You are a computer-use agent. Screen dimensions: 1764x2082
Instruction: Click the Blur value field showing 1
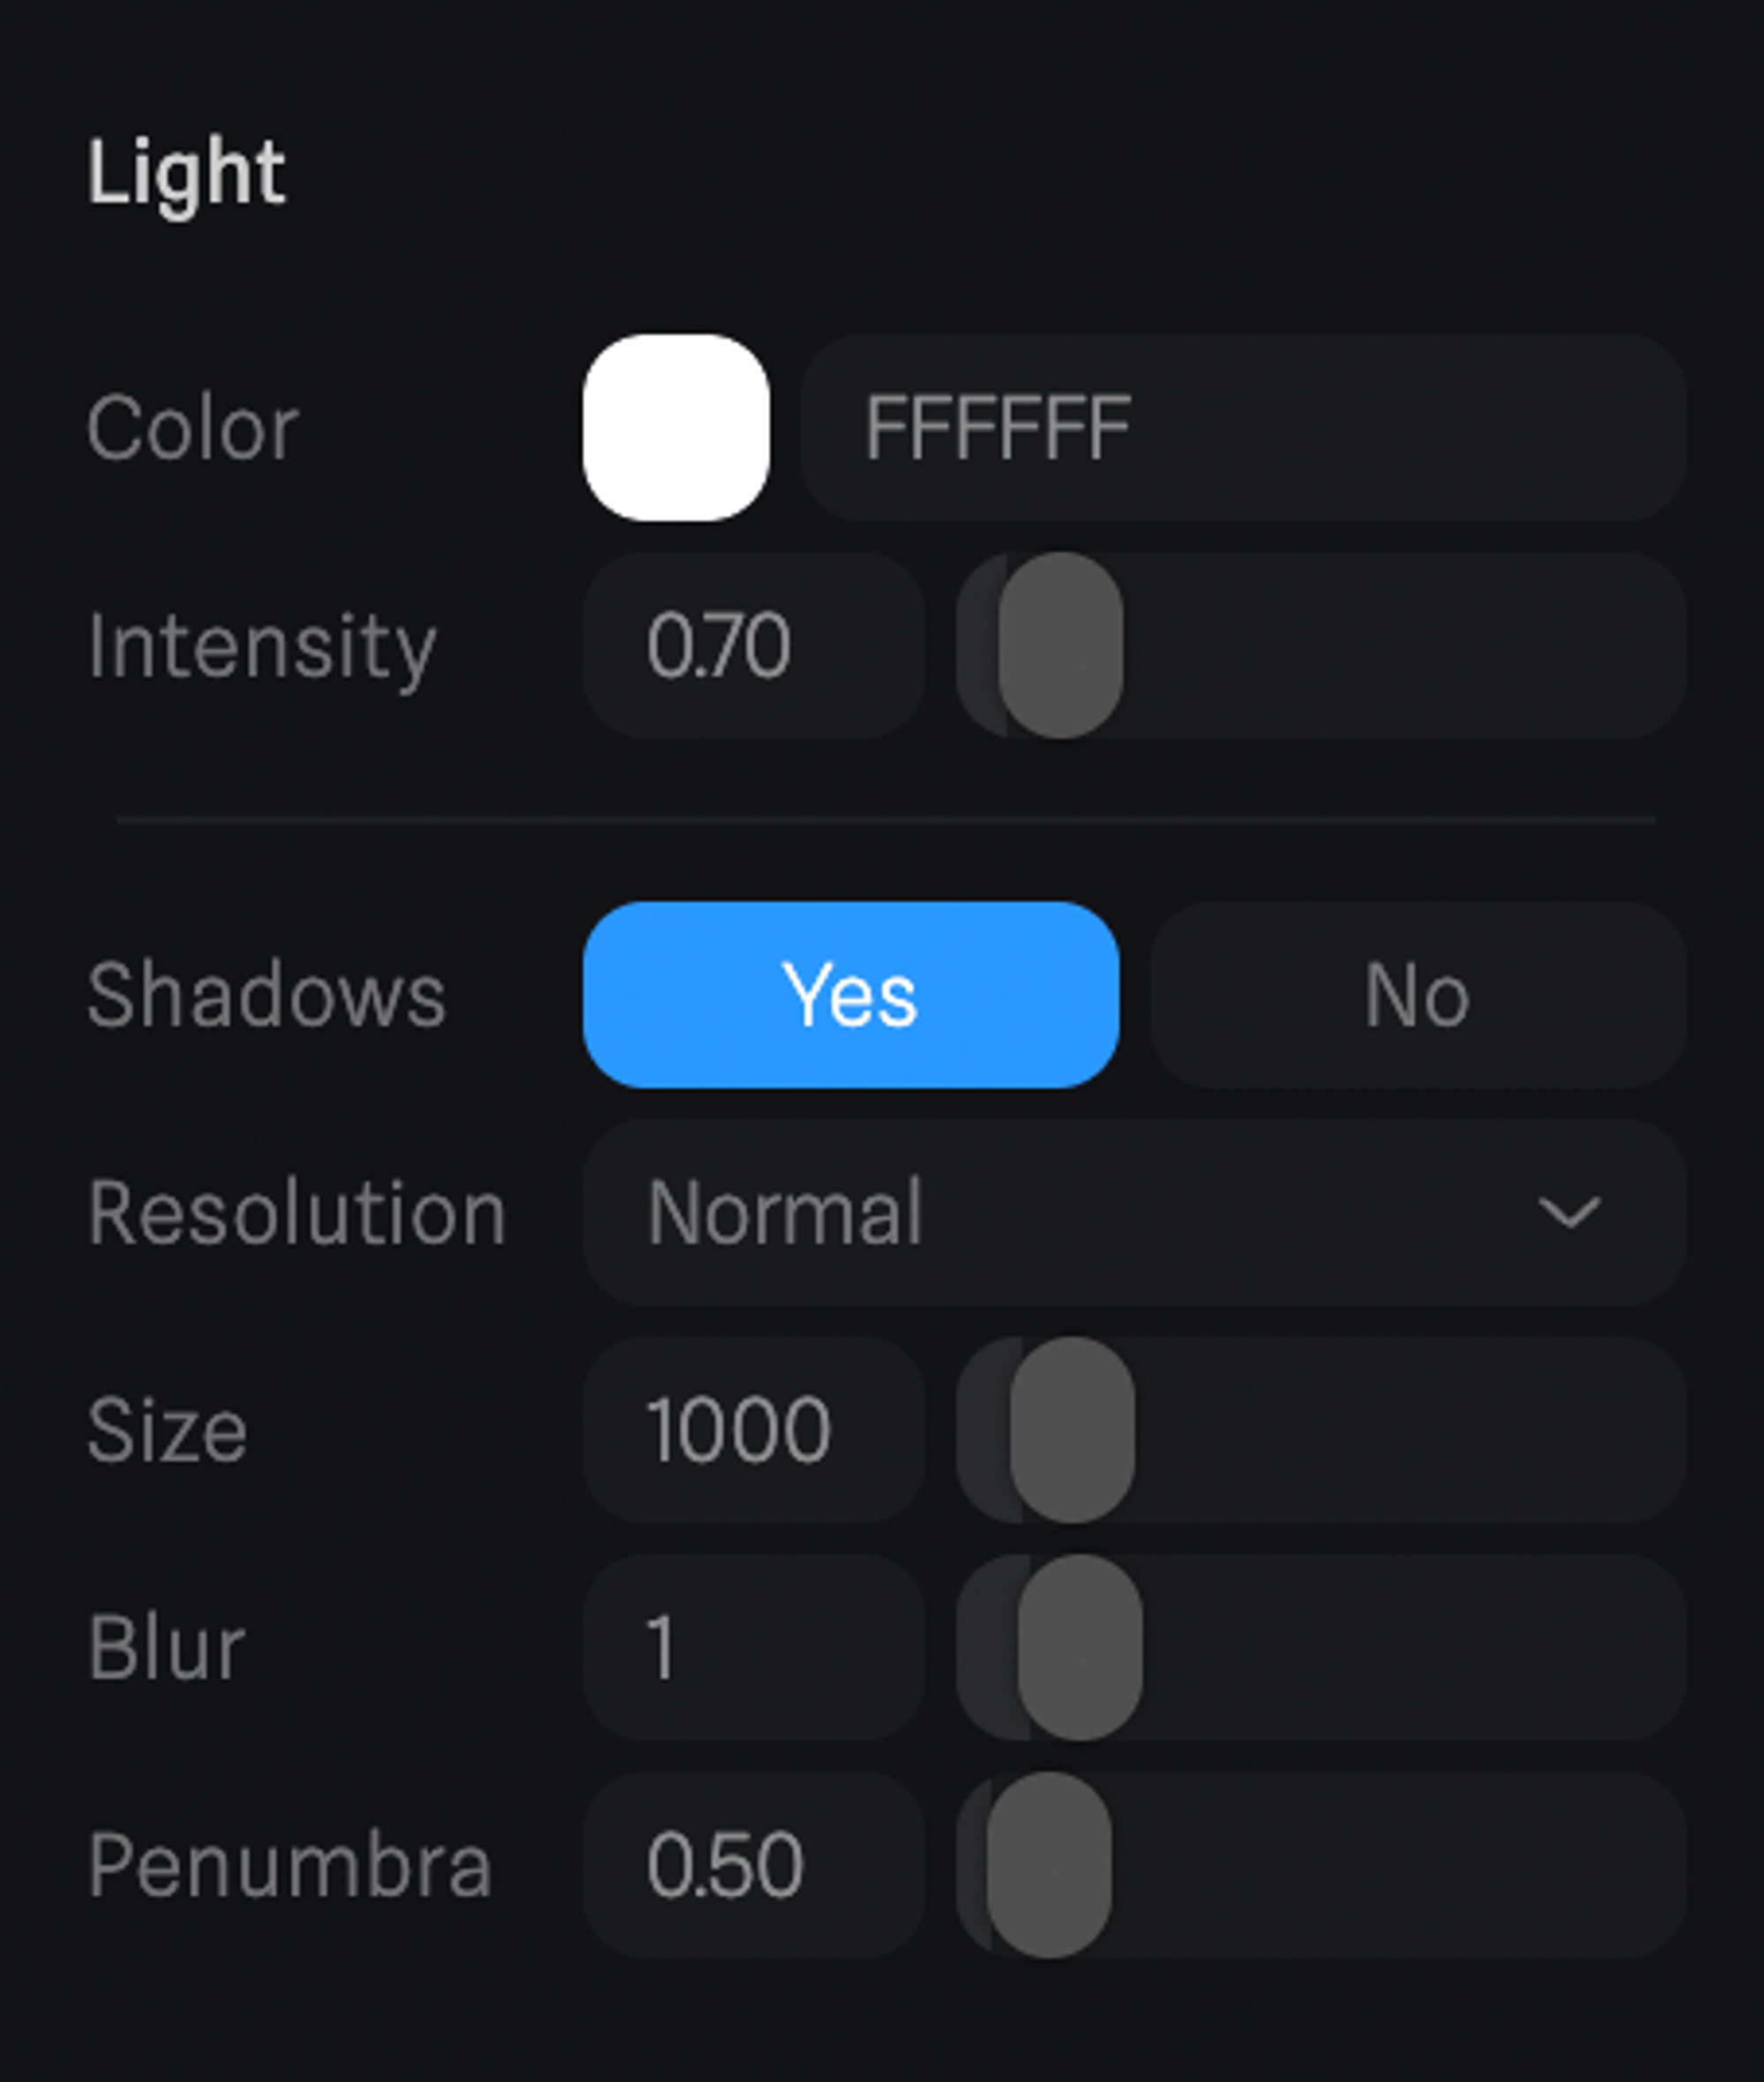(753, 1647)
